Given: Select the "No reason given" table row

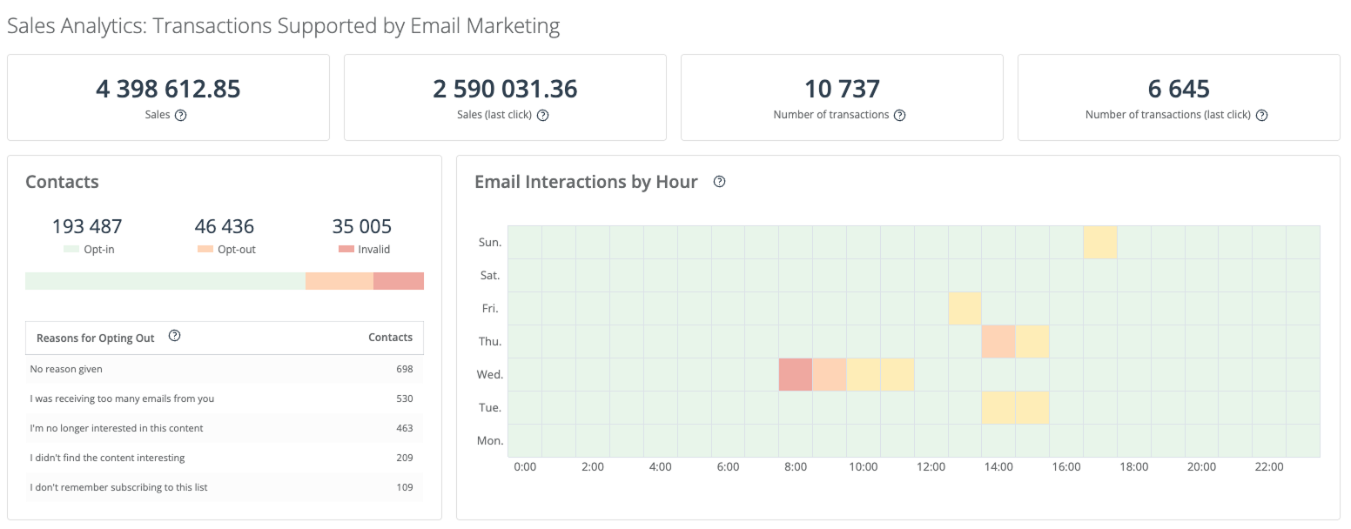Looking at the screenshot, I should 225,369.
